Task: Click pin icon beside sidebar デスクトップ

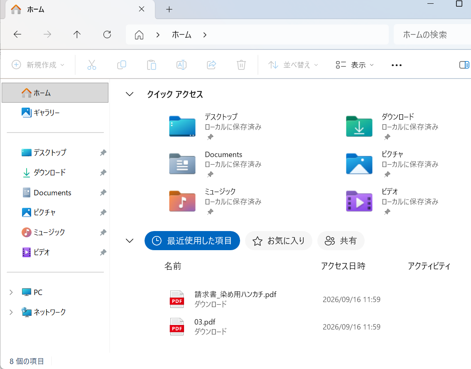Action: coord(103,153)
